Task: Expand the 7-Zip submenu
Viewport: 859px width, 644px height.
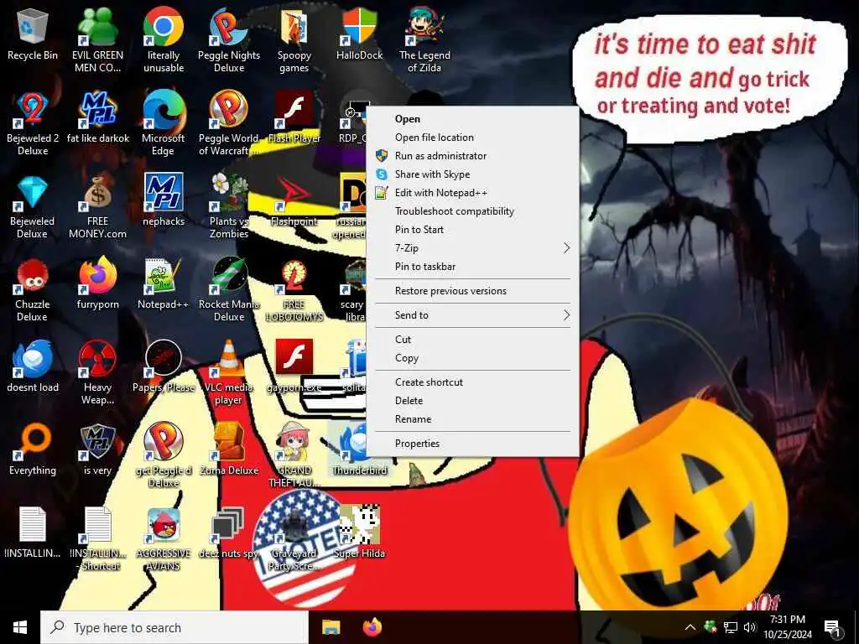Action: coord(472,248)
